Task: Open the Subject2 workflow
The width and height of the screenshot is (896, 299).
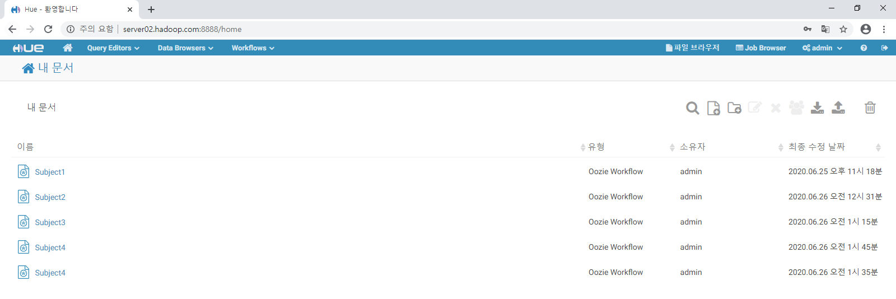Action: point(50,197)
